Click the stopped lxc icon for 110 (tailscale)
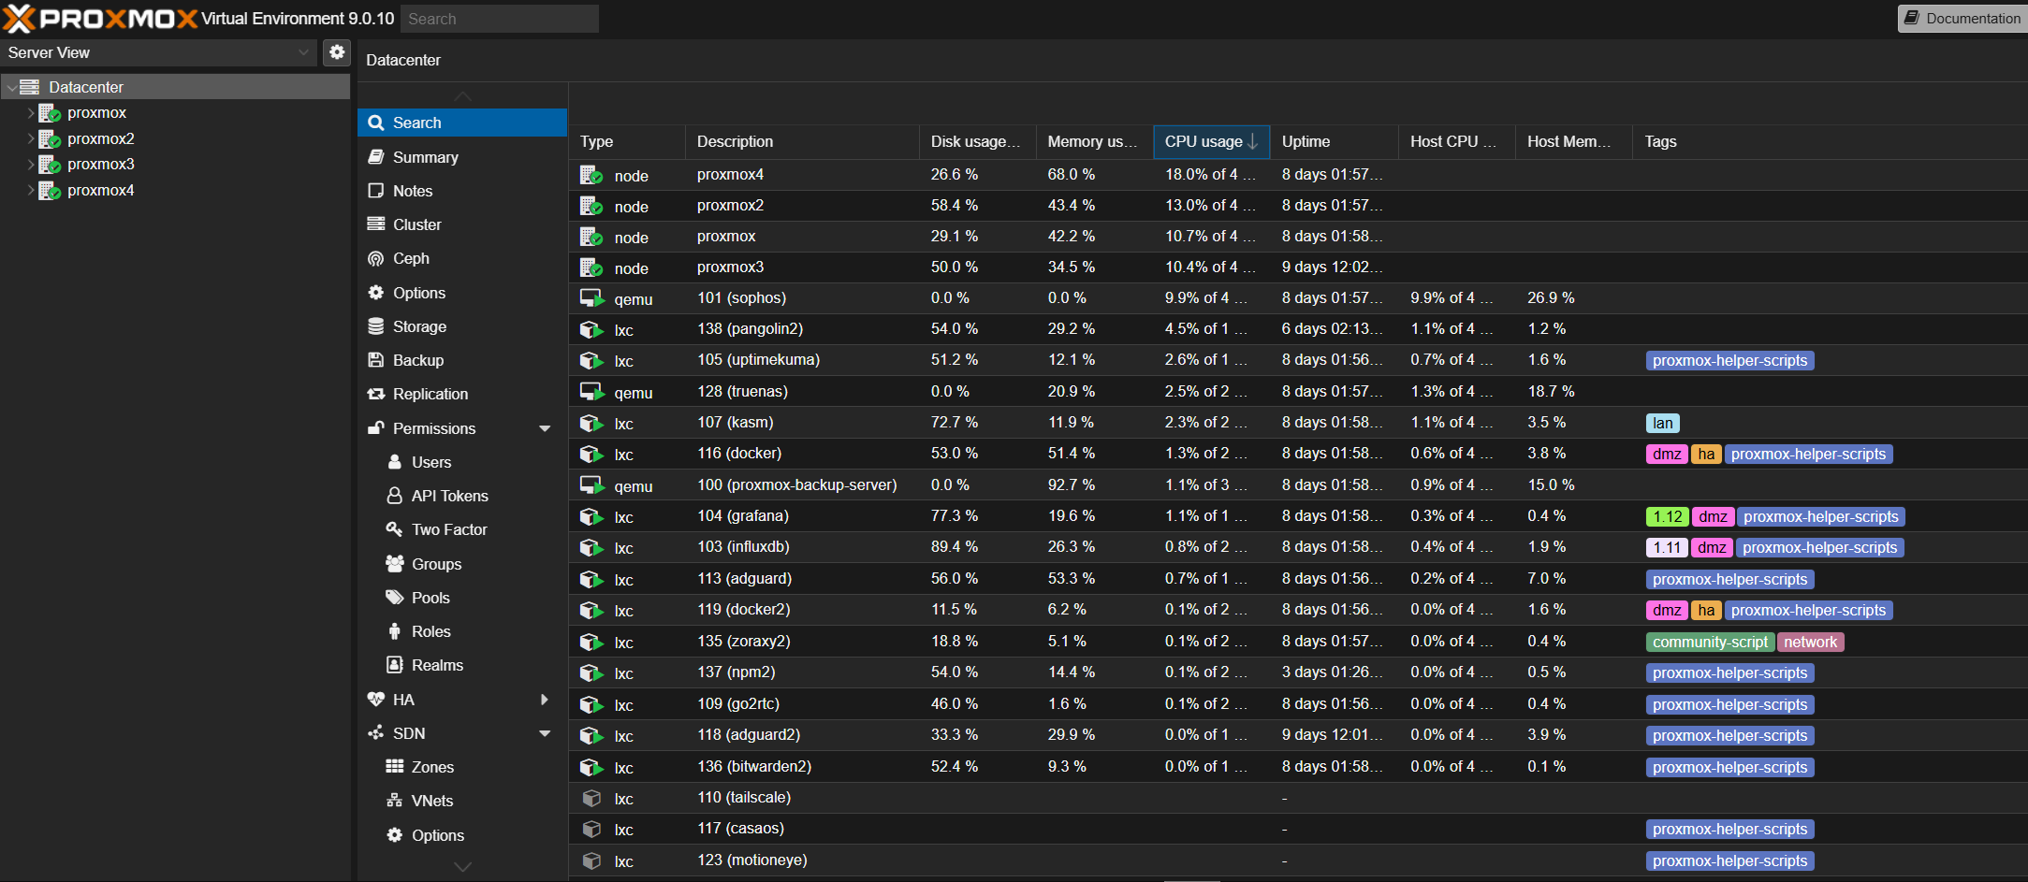The width and height of the screenshot is (2028, 882). [591, 798]
